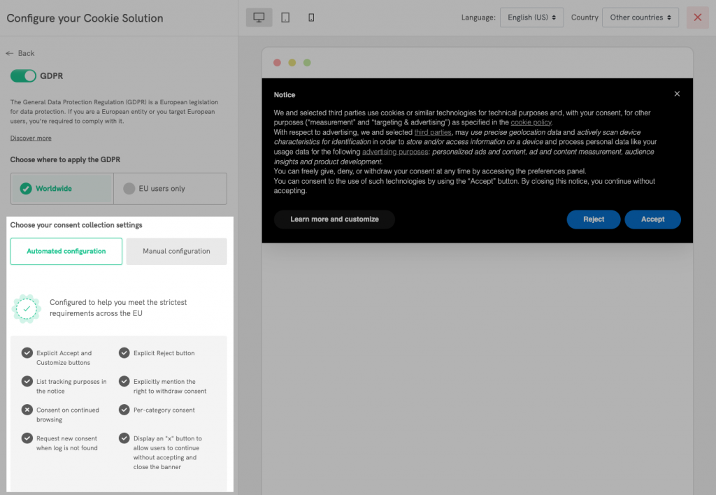The width and height of the screenshot is (716, 495).
Task: Switch to tablet preview icon
Action: pos(285,17)
